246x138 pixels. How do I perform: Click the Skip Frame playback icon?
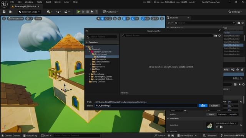tap(83, 12)
